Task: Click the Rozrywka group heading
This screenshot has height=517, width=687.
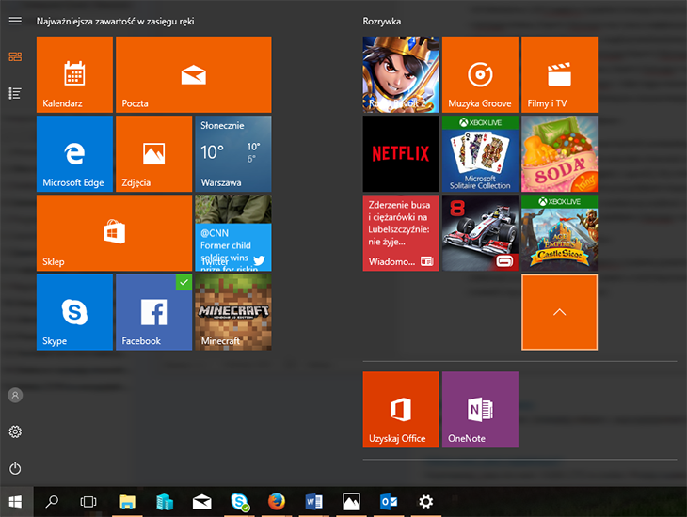Action: point(382,21)
